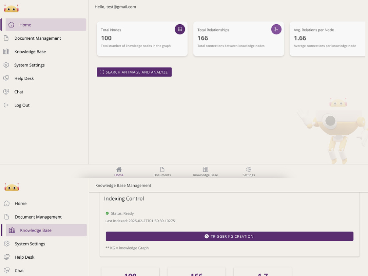Switch to Knowledge Base tab in the bottom navigation
Image resolution: width=368 pixels, height=276 pixels.
205,172
